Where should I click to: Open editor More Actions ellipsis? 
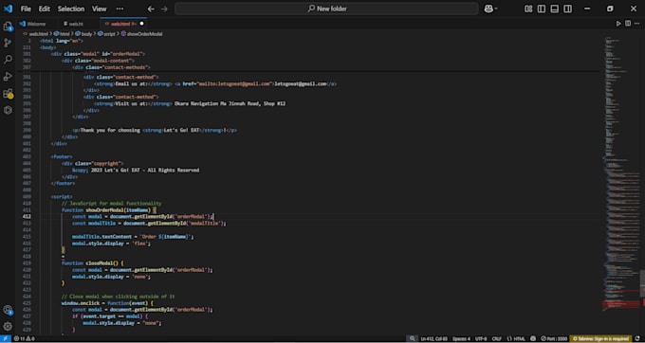(x=636, y=24)
